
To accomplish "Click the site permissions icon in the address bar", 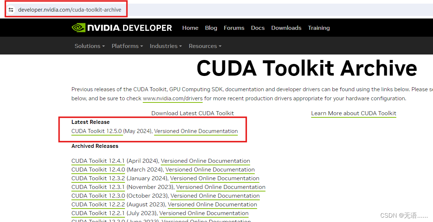I will (x=11, y=10).
